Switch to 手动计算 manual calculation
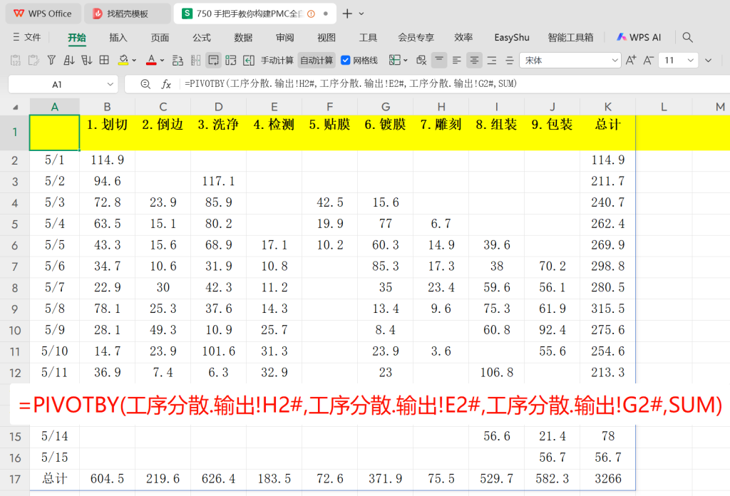Viewport: 730px width, 496px height. tap(277, 61)
